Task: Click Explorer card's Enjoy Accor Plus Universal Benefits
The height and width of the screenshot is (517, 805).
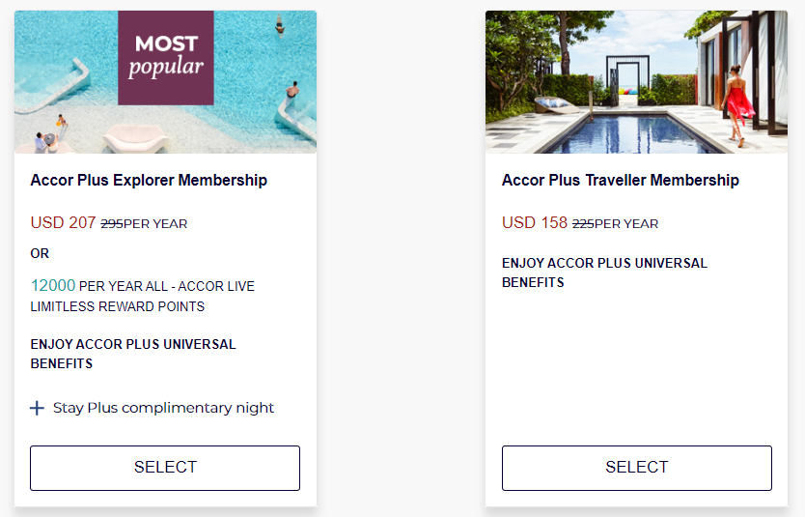Action: pyautogui.click(x=133, y=354)
